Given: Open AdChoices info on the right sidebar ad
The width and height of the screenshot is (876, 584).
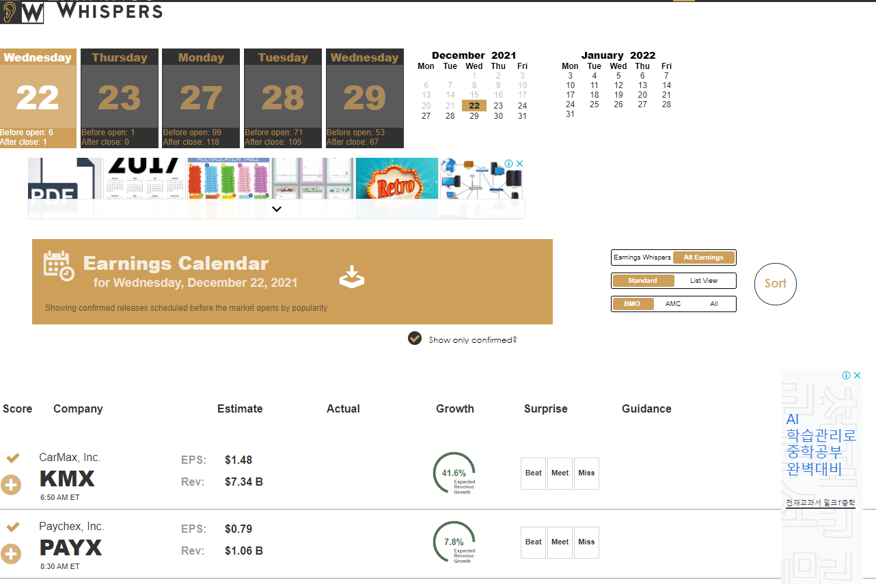Looking at the screenshot, I should pyautogui.click(x=847, y=375).
